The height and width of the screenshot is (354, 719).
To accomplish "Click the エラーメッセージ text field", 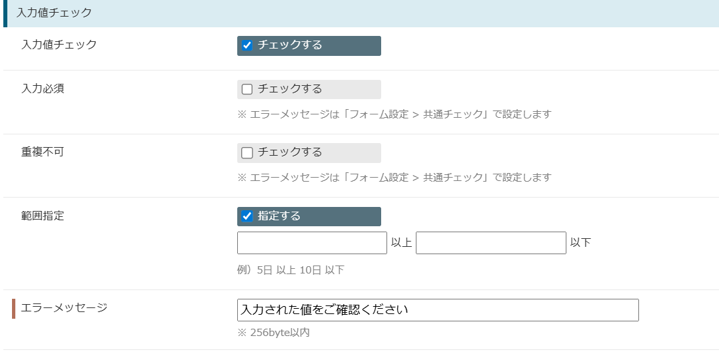I will click(x=438, y=310).
